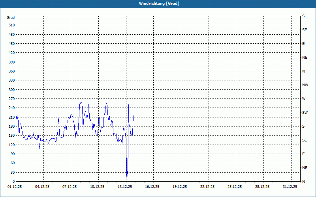Screen dimensions: 316x197
Task: Click the date label "19.12.25"
Action: tap(180, 187)
